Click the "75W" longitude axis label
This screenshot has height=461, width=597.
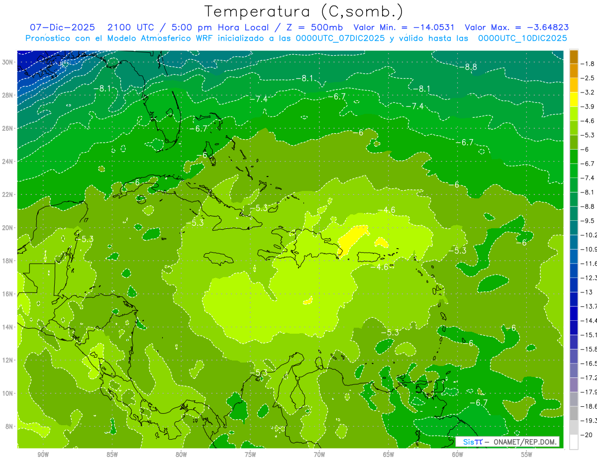[250, 455]
